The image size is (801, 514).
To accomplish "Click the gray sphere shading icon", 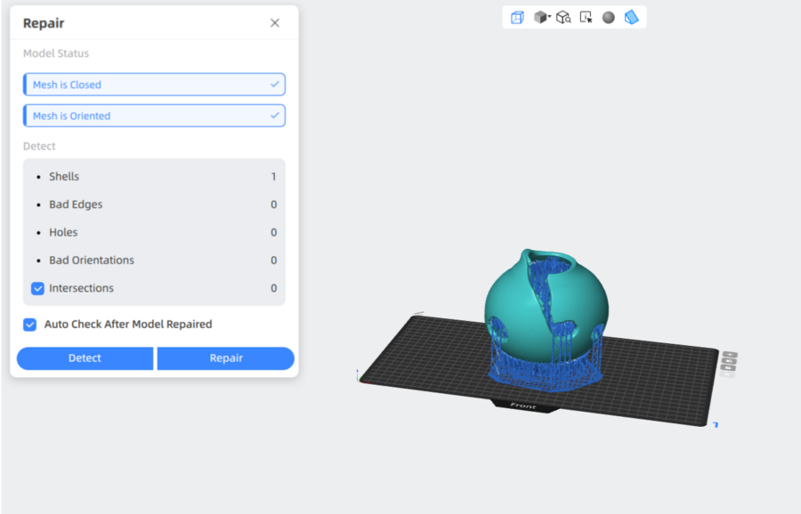I will point(609,18).
